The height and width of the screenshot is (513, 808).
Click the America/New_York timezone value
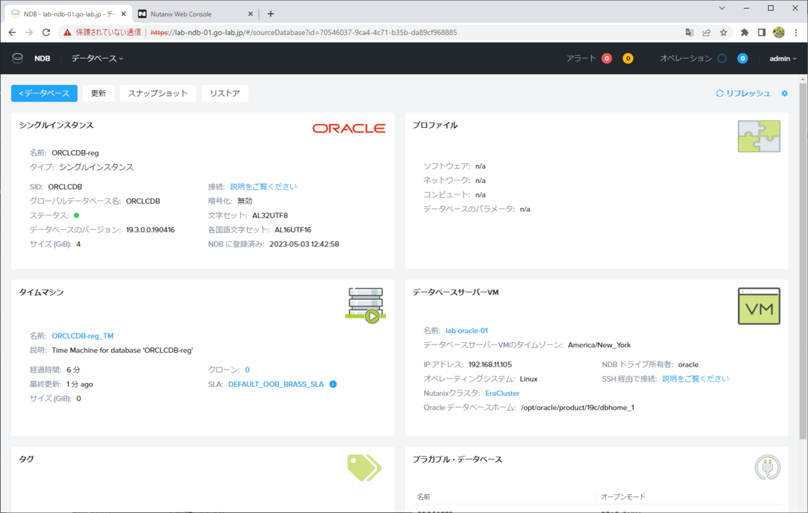(x=599, y=345)
